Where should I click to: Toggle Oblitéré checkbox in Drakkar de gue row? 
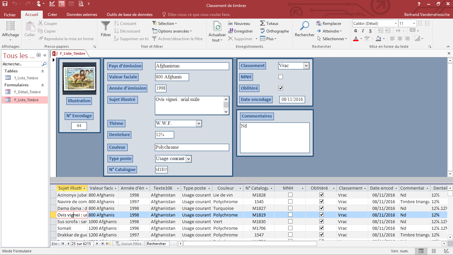(x=321, y=235)
